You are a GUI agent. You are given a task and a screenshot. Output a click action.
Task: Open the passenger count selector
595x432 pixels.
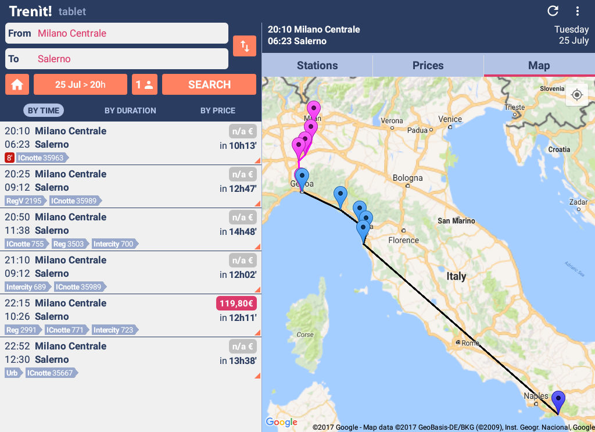(145, 84)
